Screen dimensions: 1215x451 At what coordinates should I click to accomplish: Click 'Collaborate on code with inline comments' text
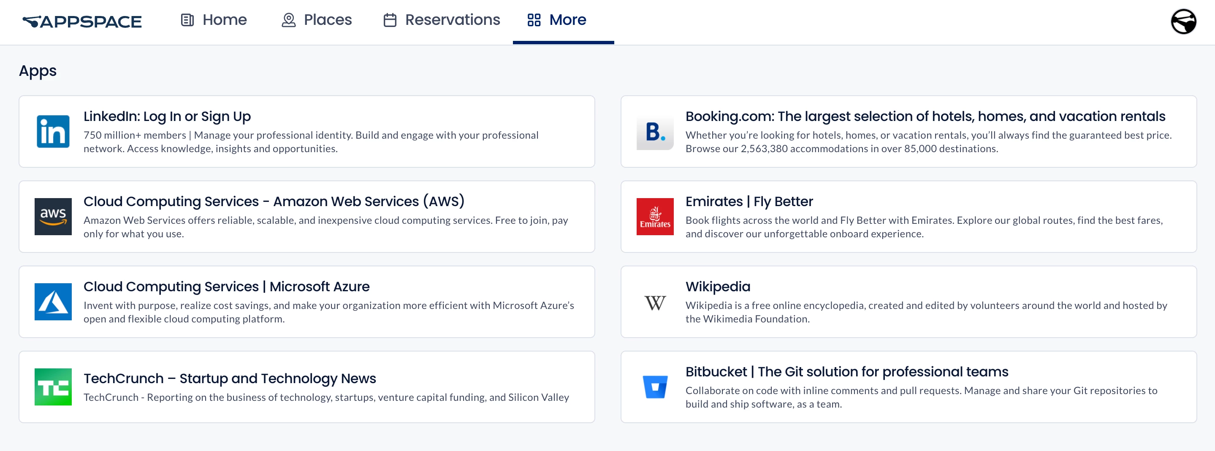click(x=921, y=397)
